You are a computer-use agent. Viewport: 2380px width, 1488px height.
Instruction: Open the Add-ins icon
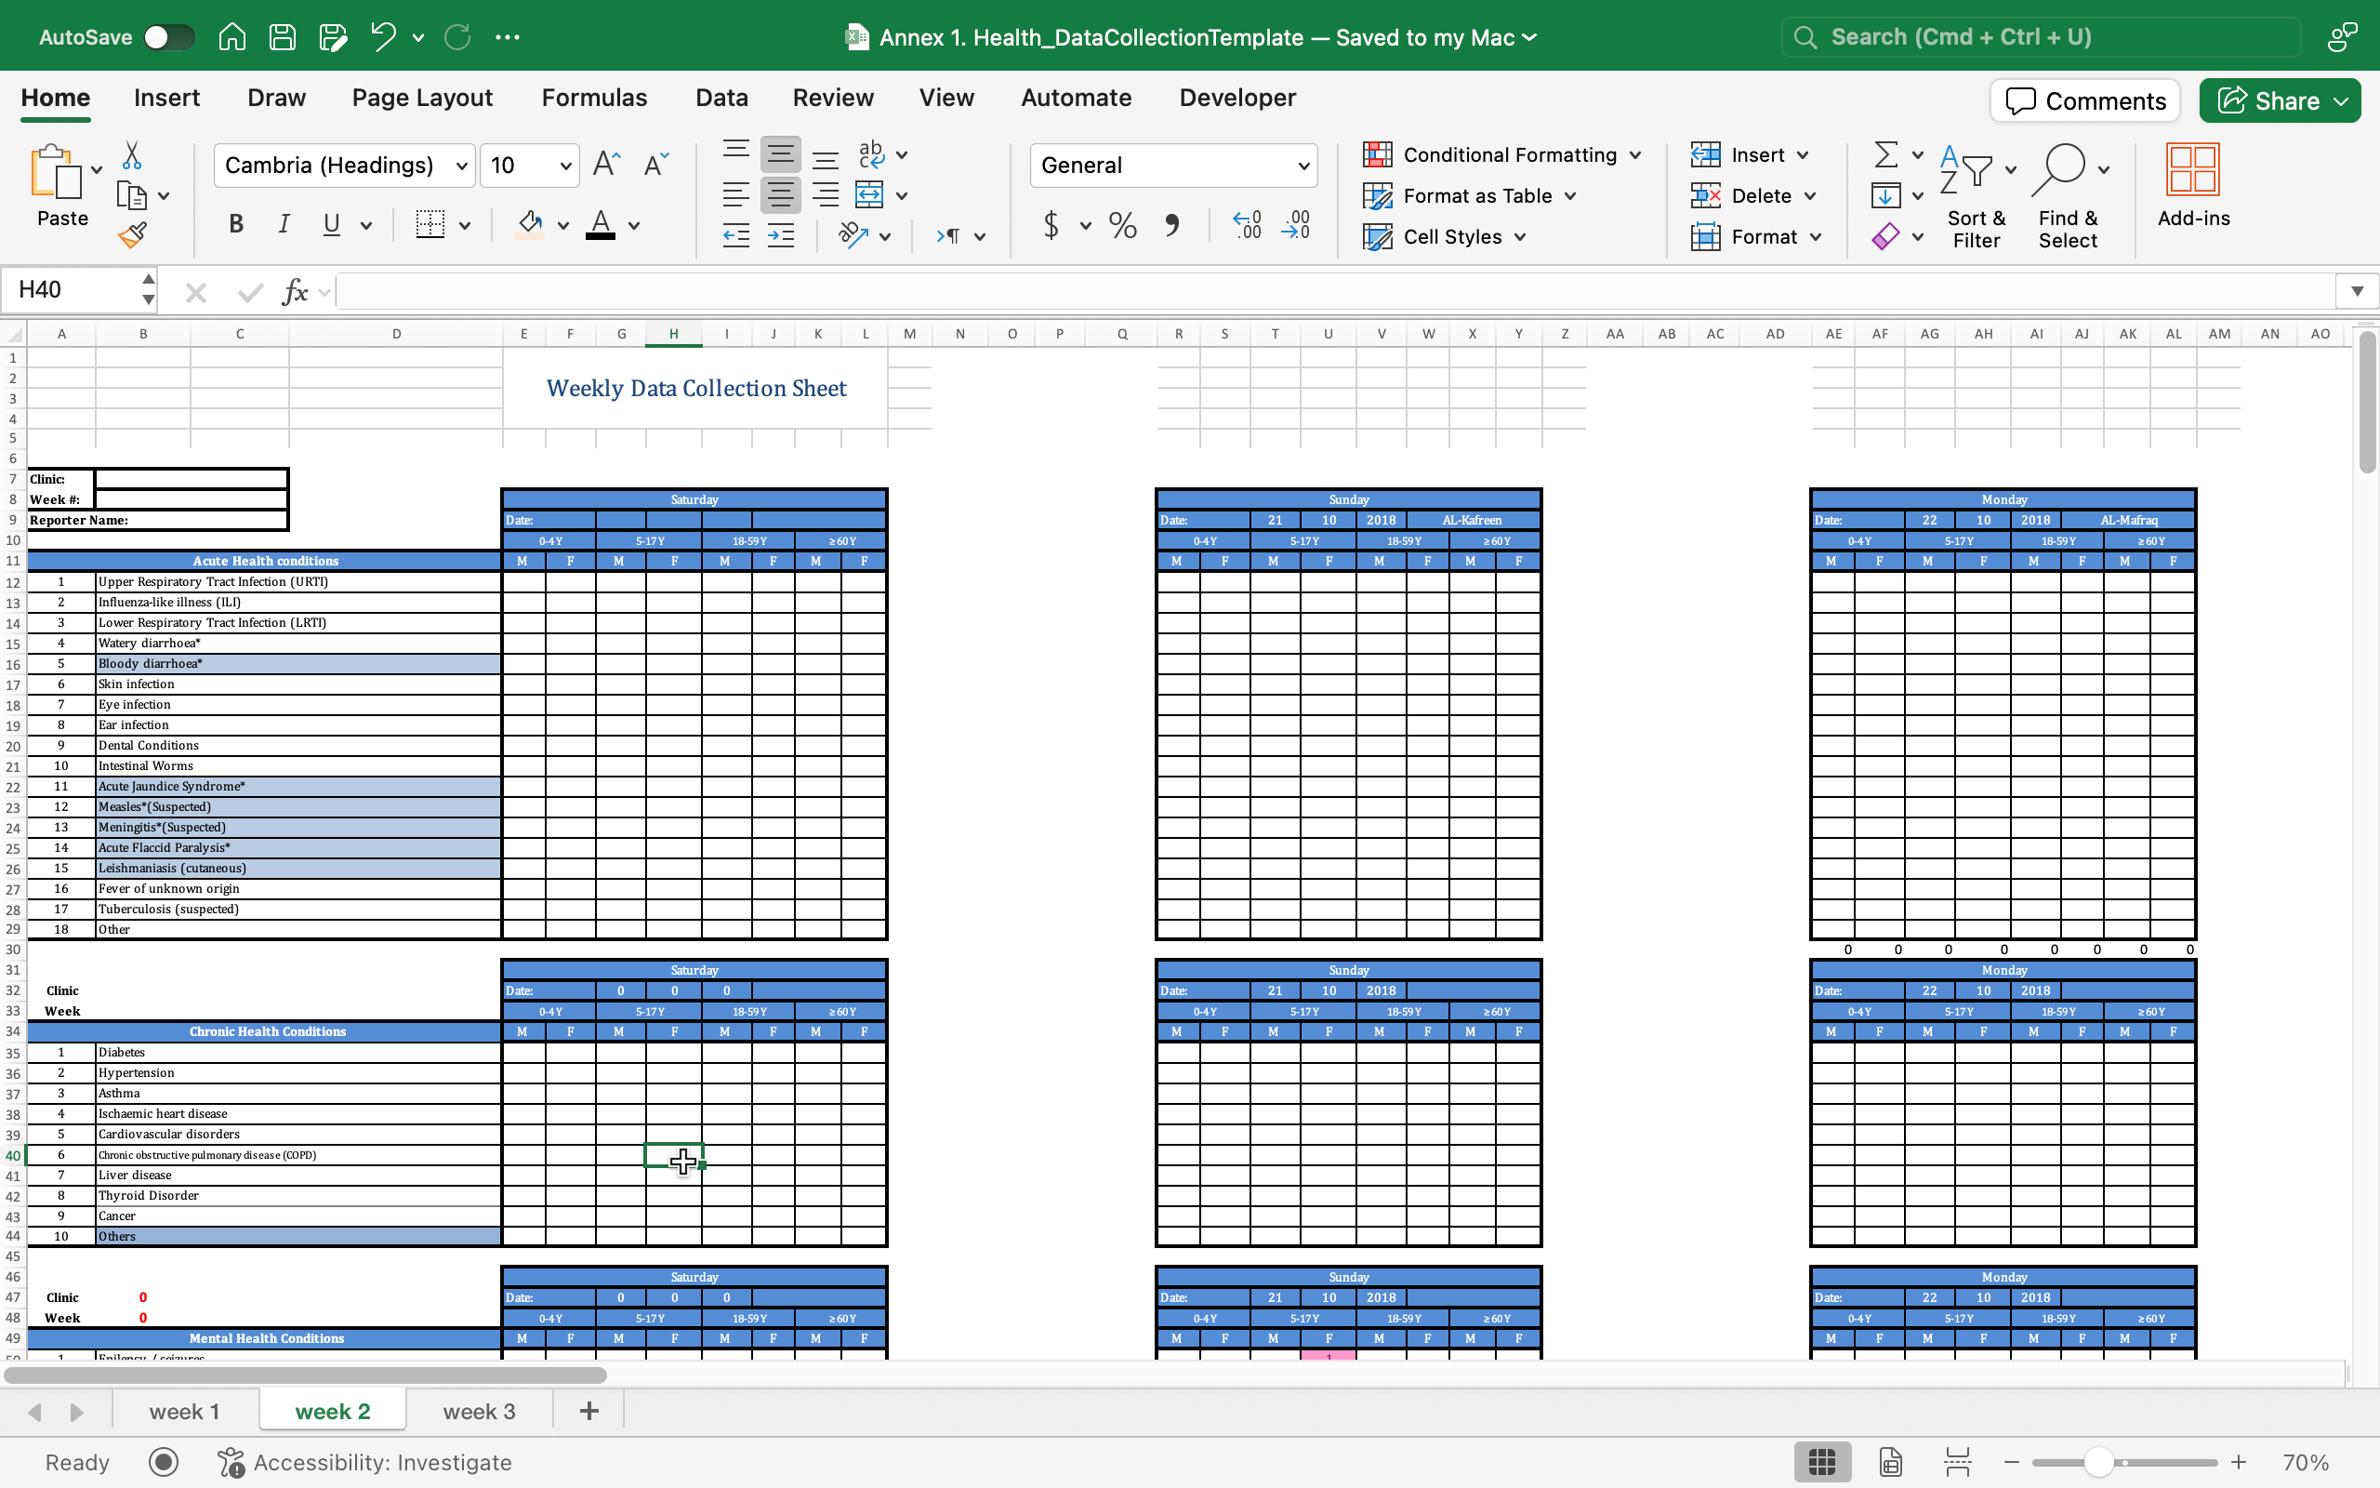tap(2192, 185)
